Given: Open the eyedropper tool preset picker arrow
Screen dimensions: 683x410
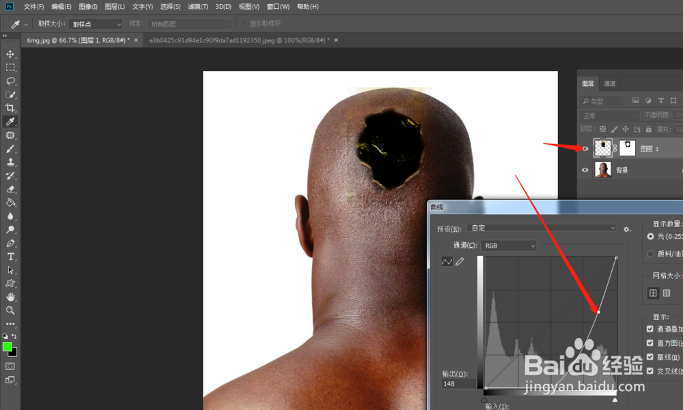Looking at the screenshot, I should pos(26,25).
